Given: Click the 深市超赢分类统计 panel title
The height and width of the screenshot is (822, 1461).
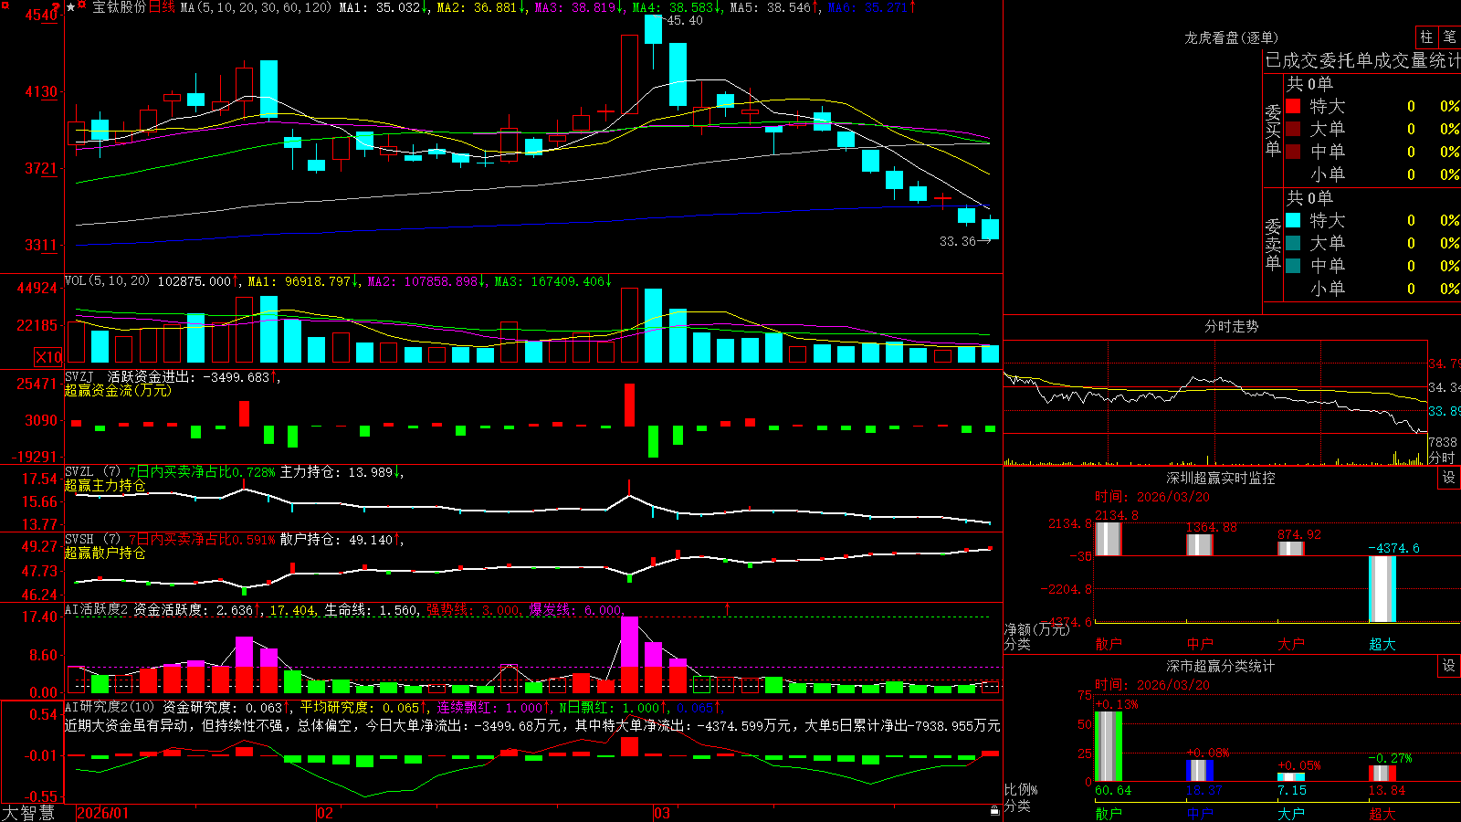Looking at the screenshot, I should [x=1220, y=666].
